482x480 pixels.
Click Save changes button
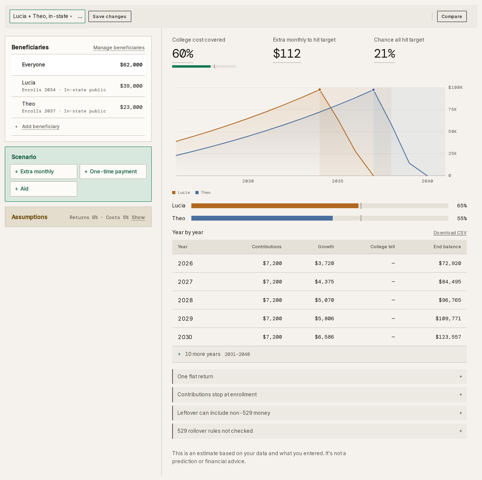tap(110, 16)
